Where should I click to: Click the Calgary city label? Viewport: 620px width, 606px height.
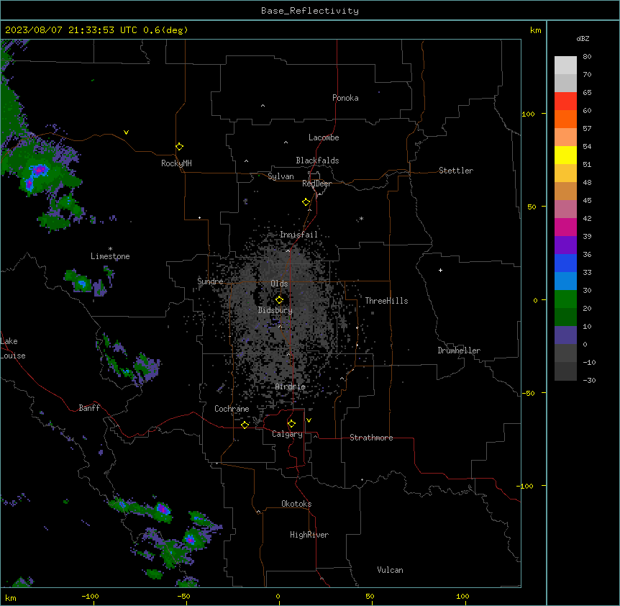tap(287, 434)
